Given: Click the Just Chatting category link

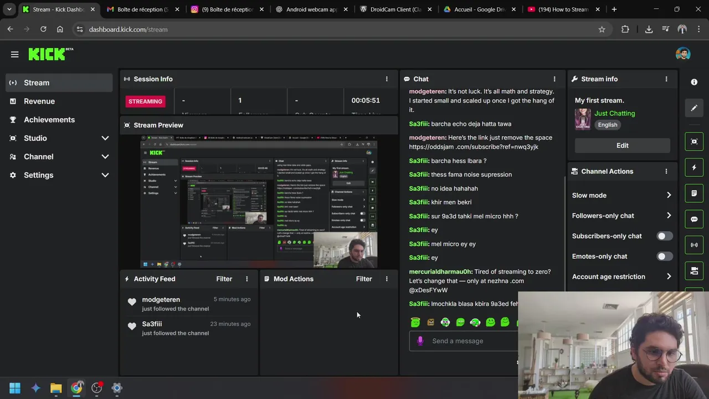Looking at the screenshot, I should pyautogui.click(x=615, y=113).
